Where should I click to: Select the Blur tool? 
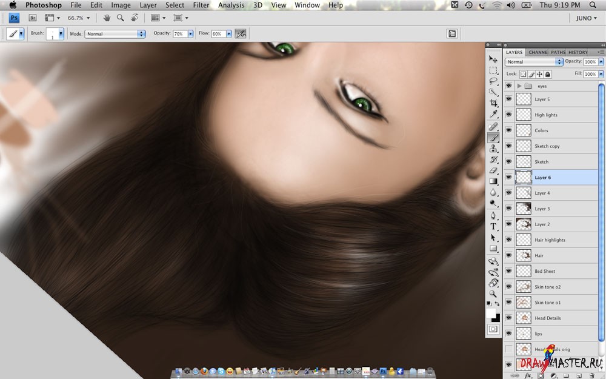tap(493, 192)
